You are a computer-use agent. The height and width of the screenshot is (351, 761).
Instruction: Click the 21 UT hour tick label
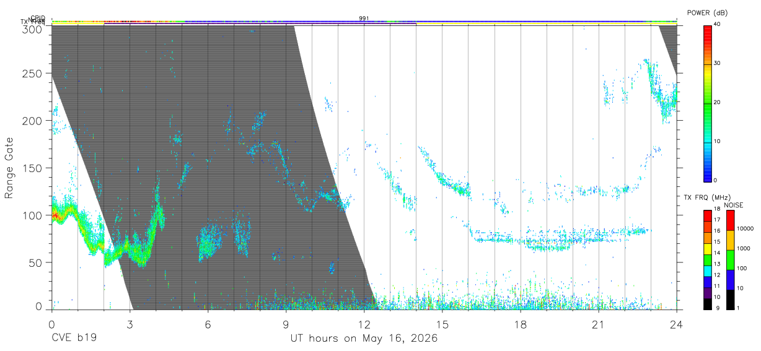coord(598,325)
